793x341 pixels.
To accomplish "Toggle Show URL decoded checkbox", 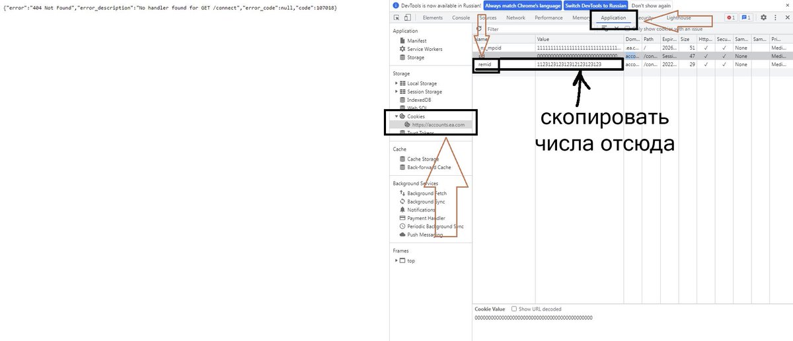I will coord(514,309).
